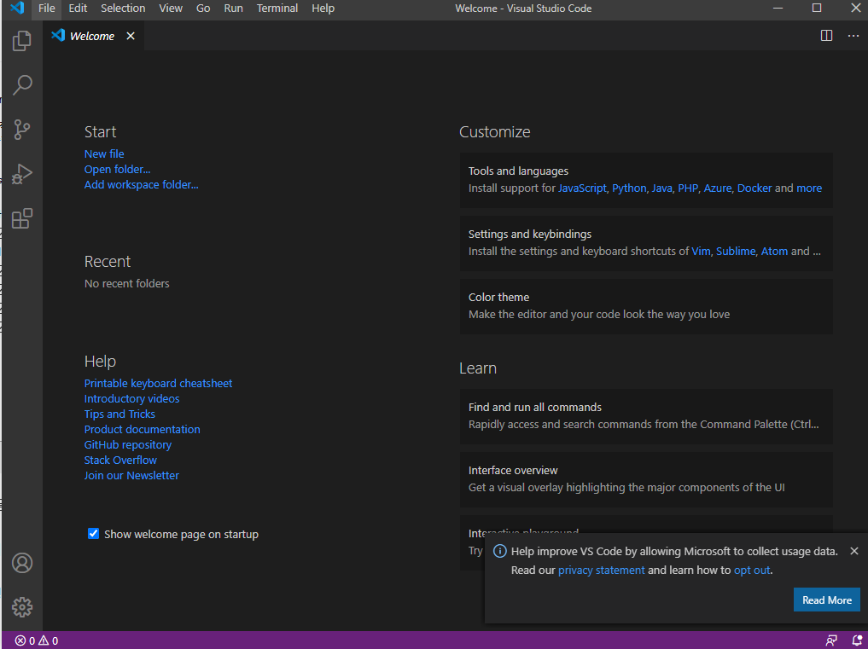Open notifications bell in status bar
The width and height of the screenshot is (868, 649).
click(x=856, y=640)
